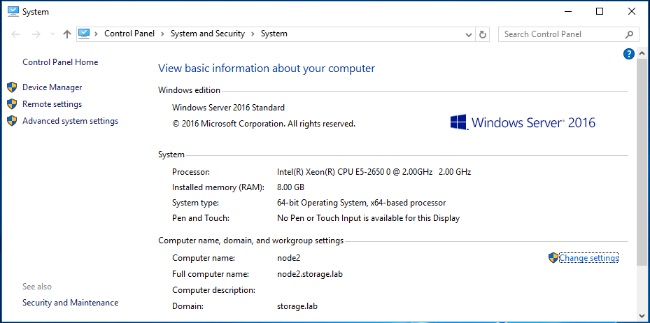Open the Control Panel breadcrumb
Viewport: 650px width, 323px height.
point(129,34)
